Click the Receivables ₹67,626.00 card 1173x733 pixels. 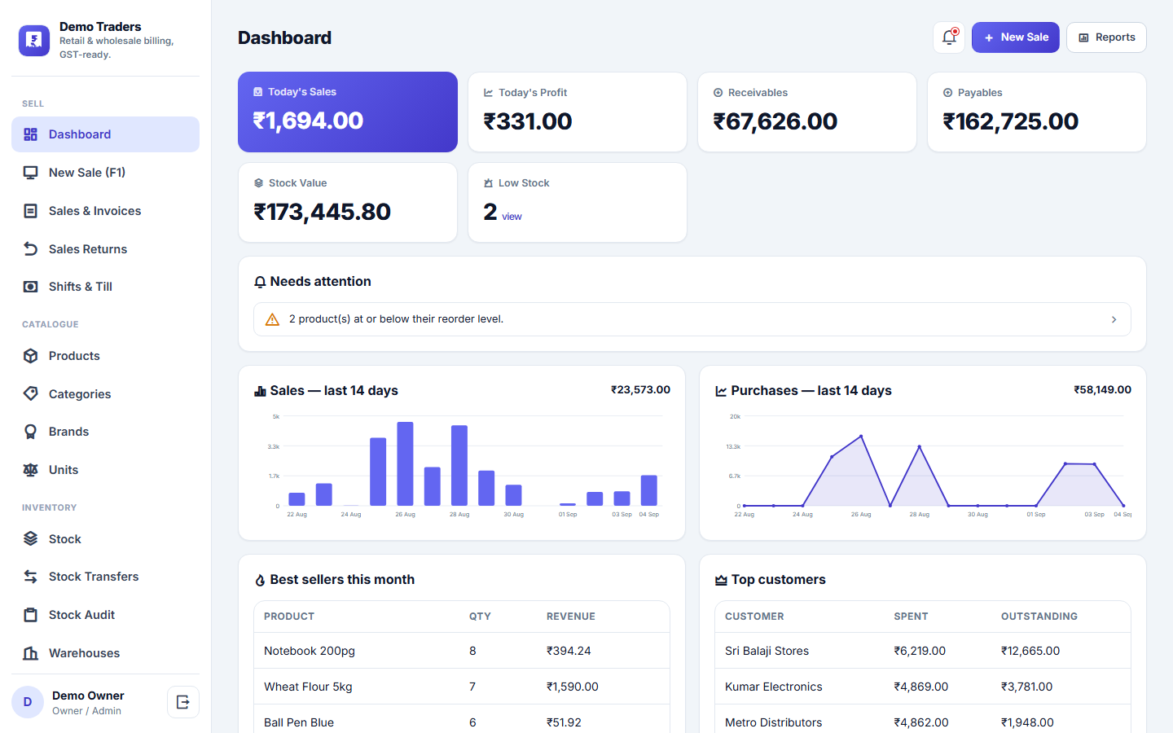click(x=807, y=112)
